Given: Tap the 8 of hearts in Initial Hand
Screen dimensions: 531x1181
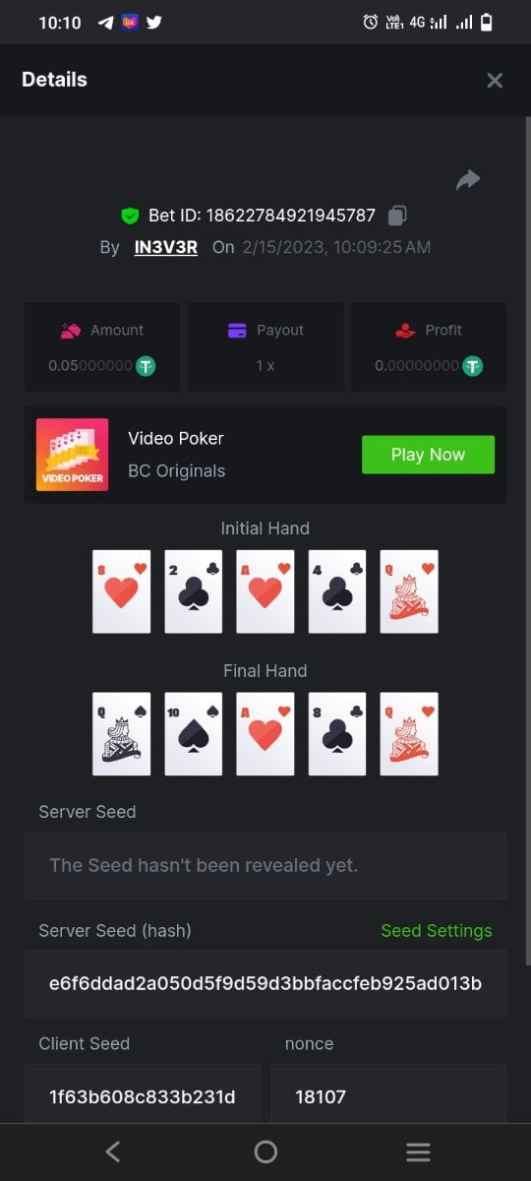Looking at the screenshot, I should tap(121, 591).
